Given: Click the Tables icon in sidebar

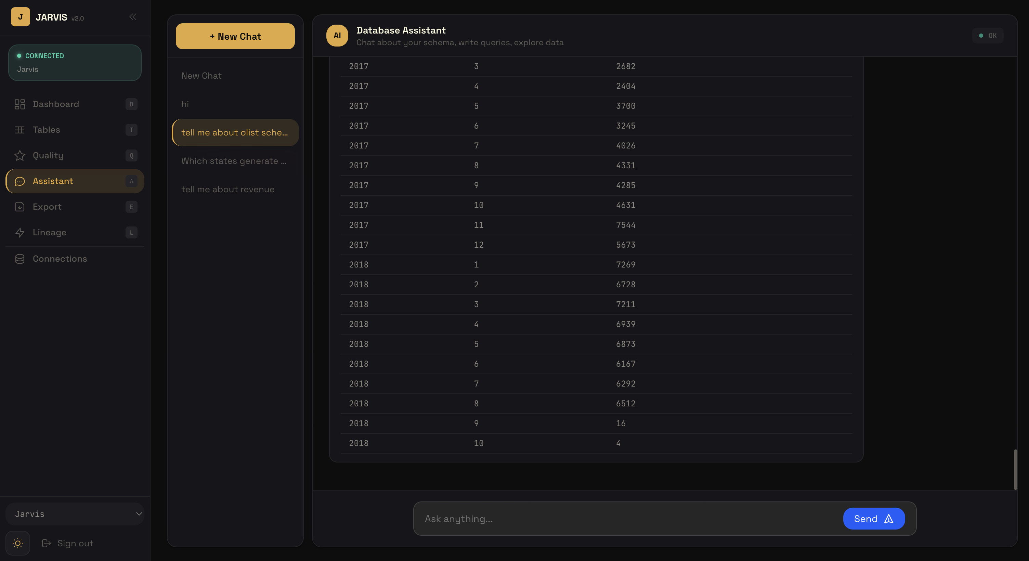Looking at the screenshot, I should 19,130.
